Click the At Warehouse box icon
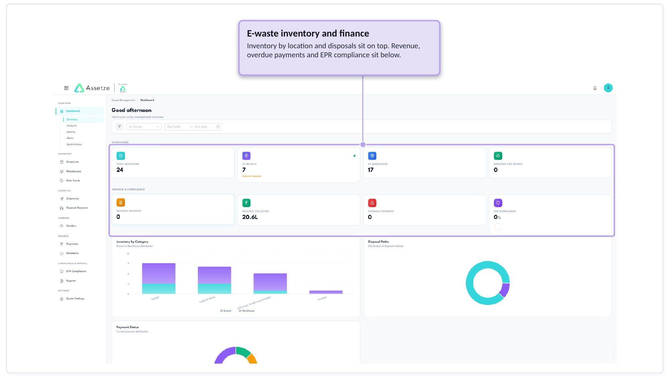 click(x=372, y=156)
